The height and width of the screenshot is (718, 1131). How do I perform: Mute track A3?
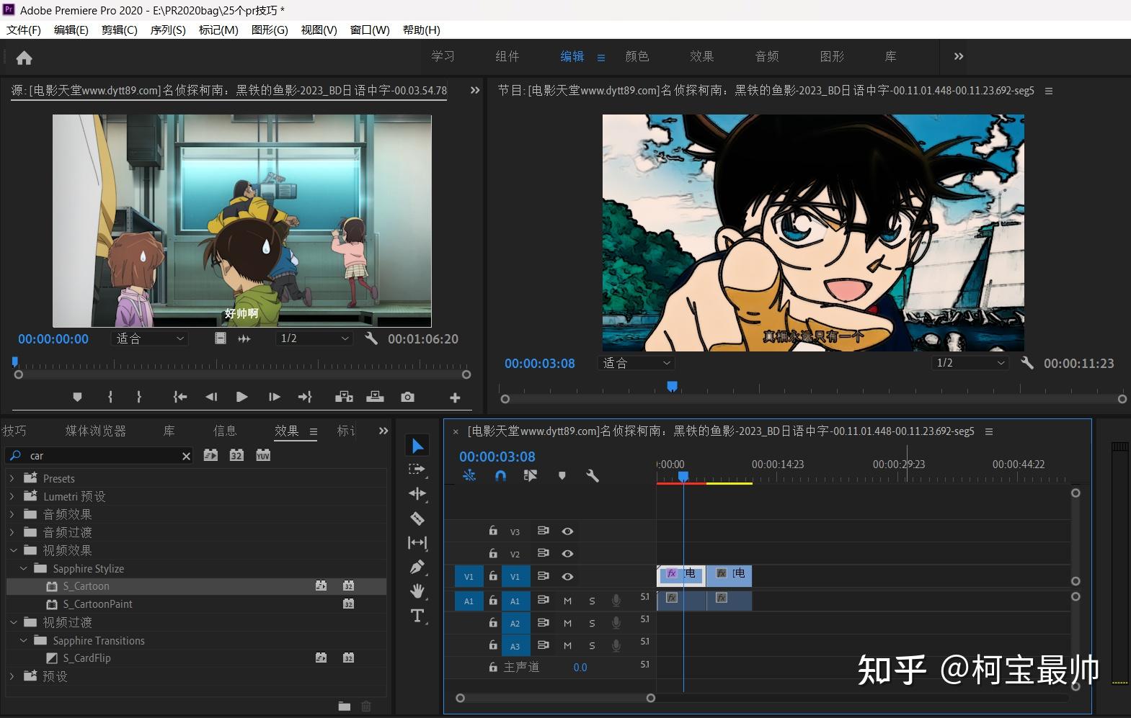(567, 645)
